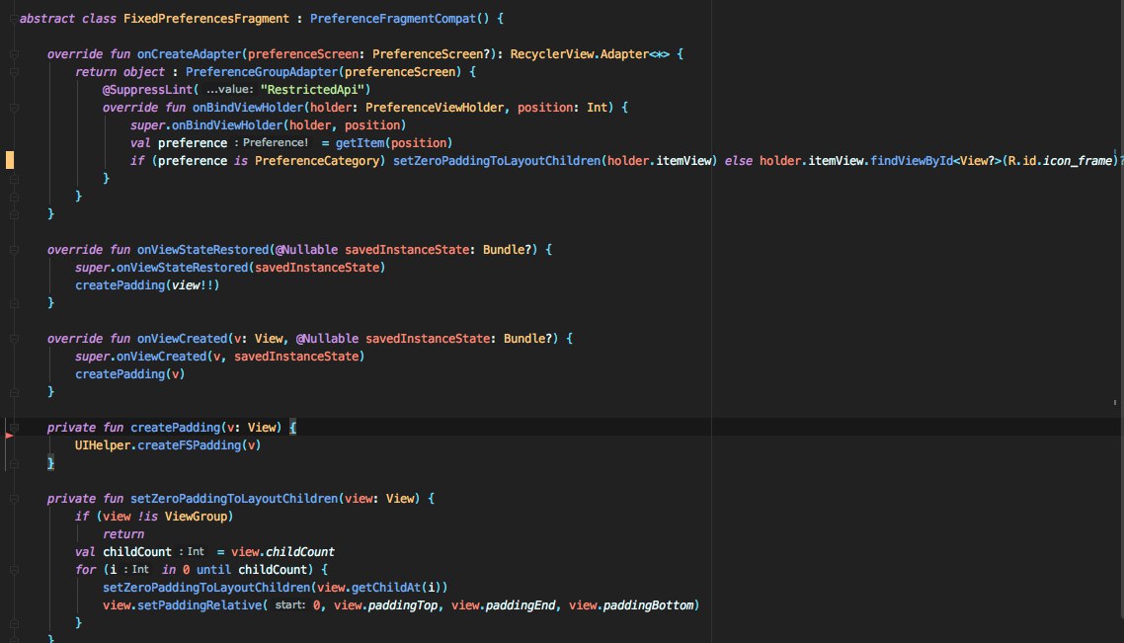Click the 'createPadding(view!!)' call
1124x643 pixels.
pos(147,285)
